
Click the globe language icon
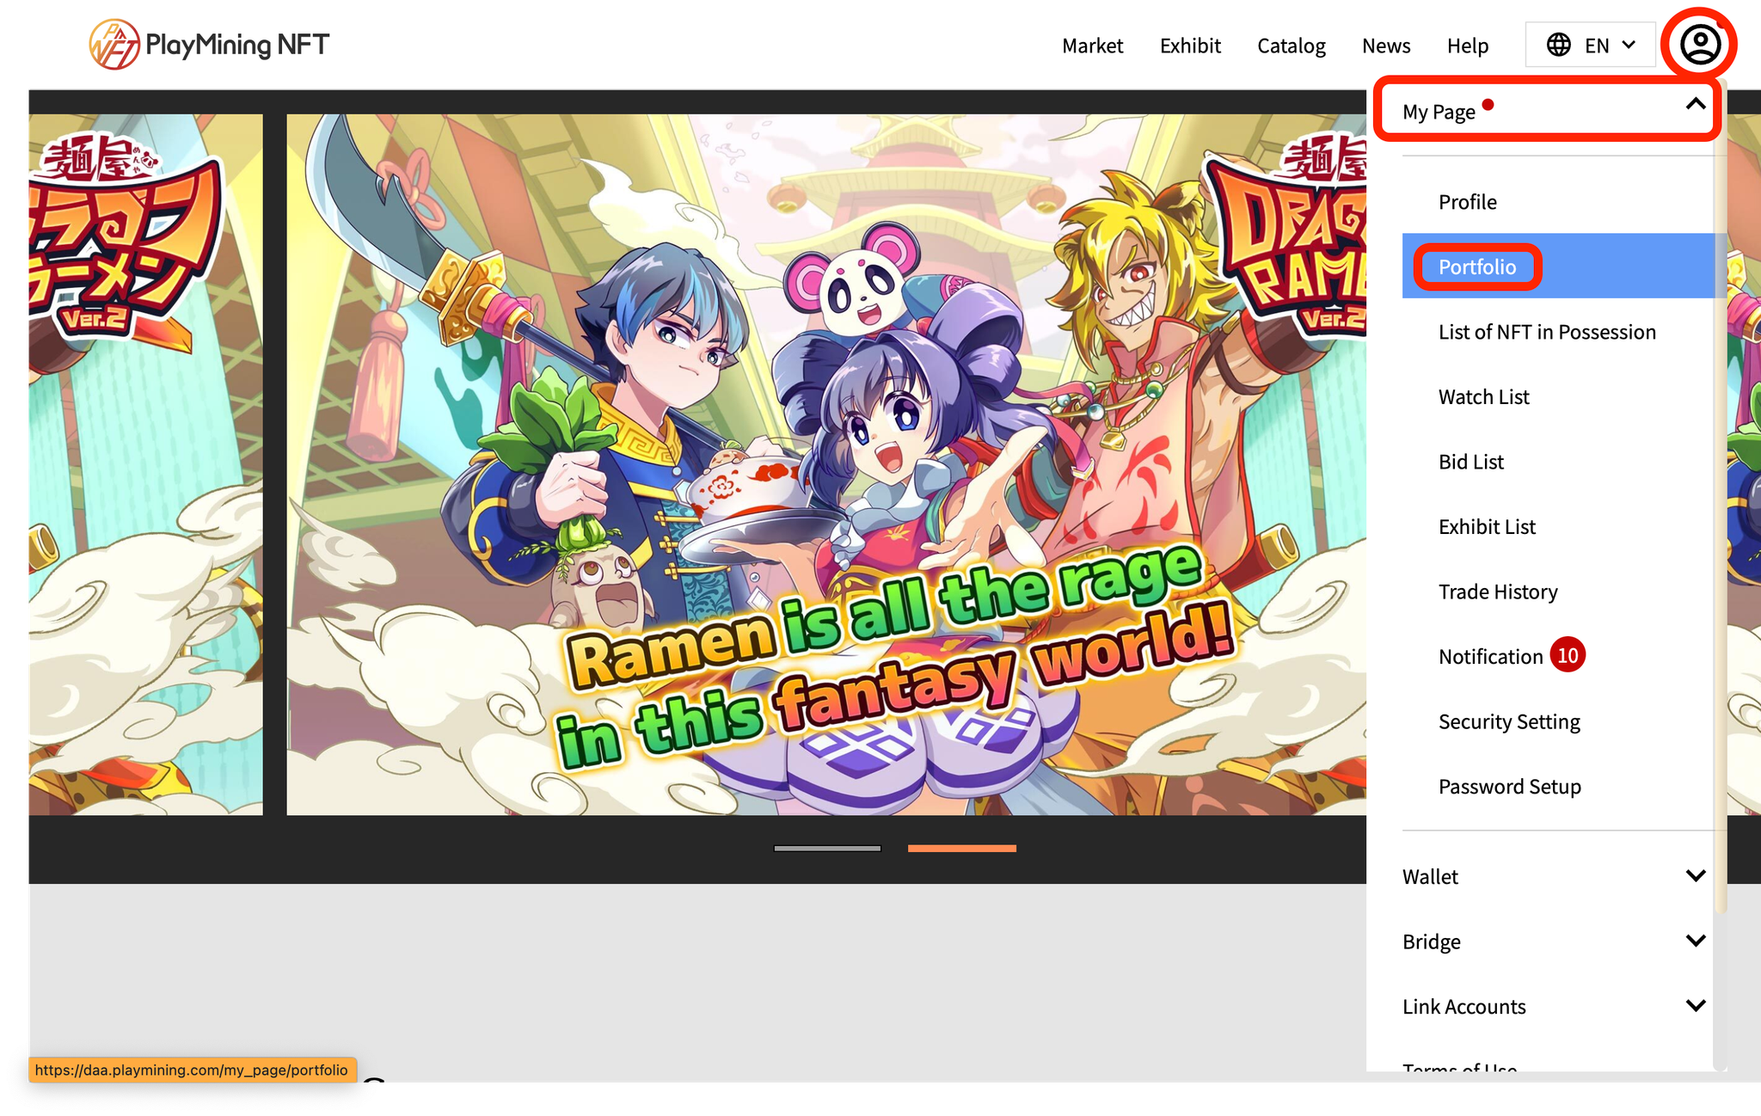pos(1558,45)
